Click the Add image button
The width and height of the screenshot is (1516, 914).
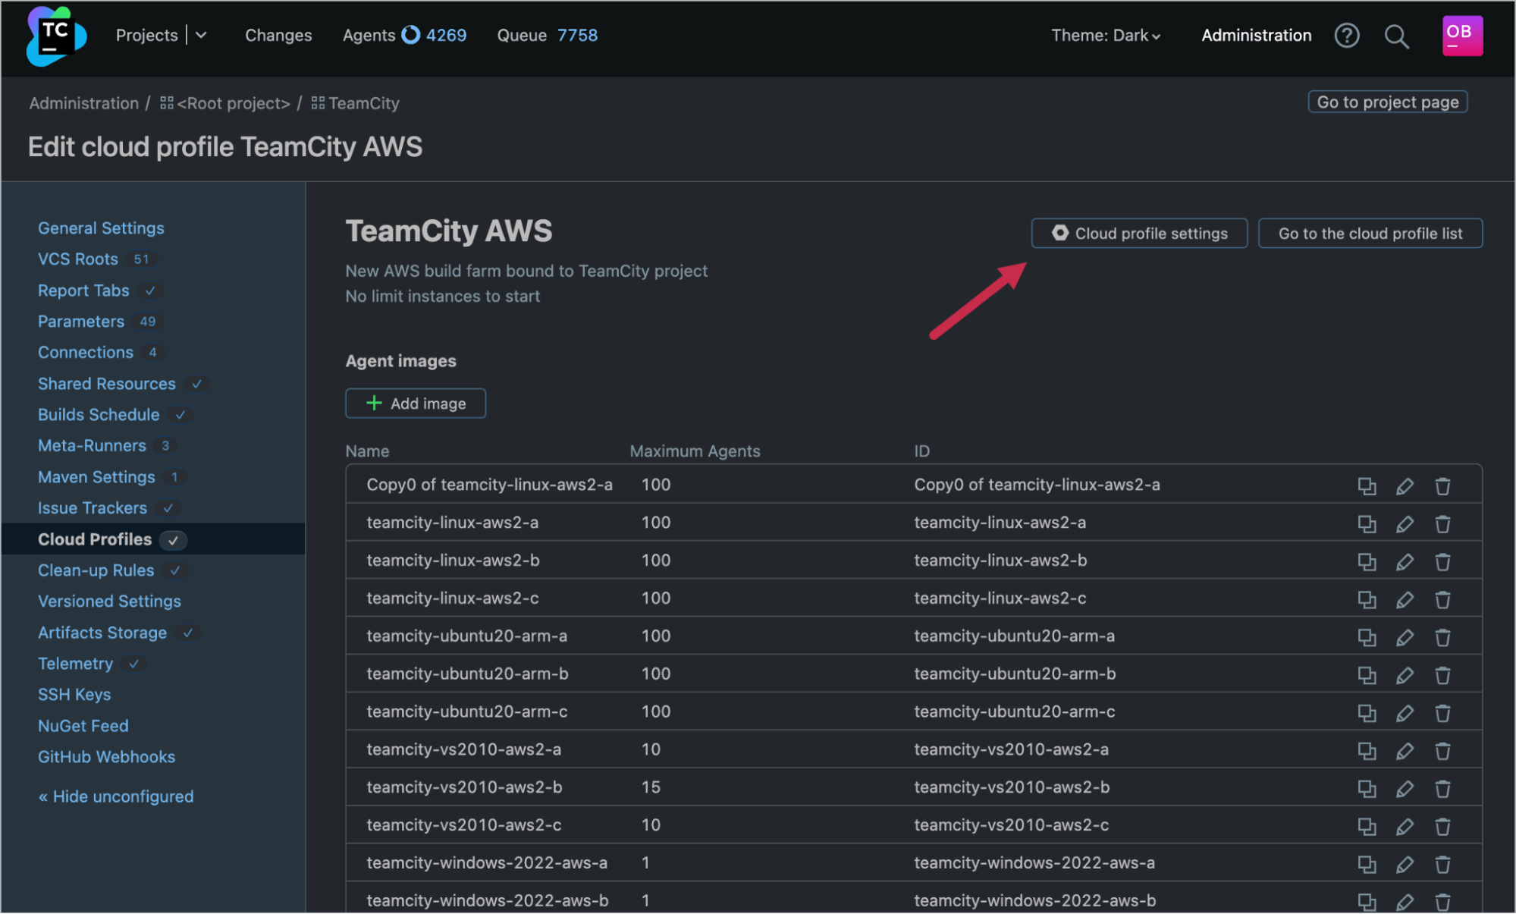(416, 404)
